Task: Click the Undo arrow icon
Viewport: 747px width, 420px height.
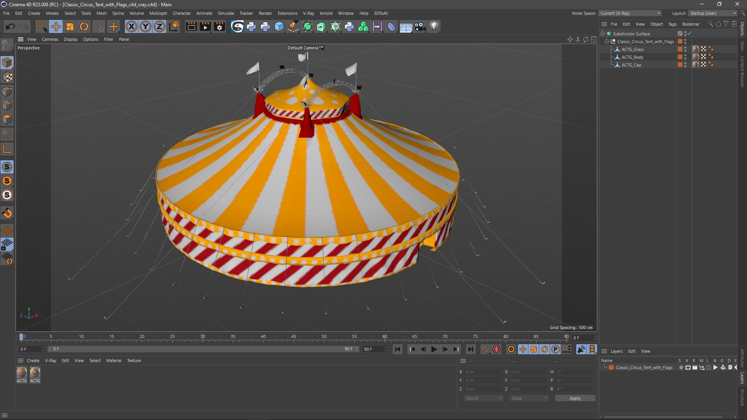Action: coord(11,26)
